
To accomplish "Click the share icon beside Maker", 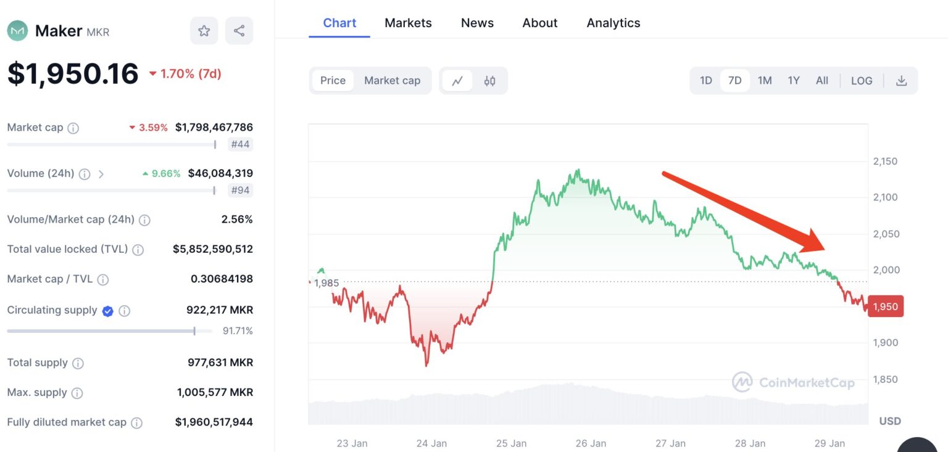I will [239, 31].
